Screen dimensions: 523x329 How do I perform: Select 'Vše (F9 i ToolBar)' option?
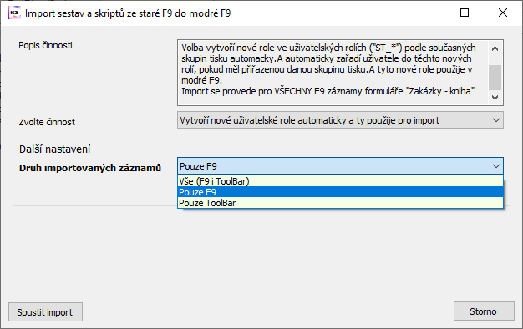coord(340,181)
